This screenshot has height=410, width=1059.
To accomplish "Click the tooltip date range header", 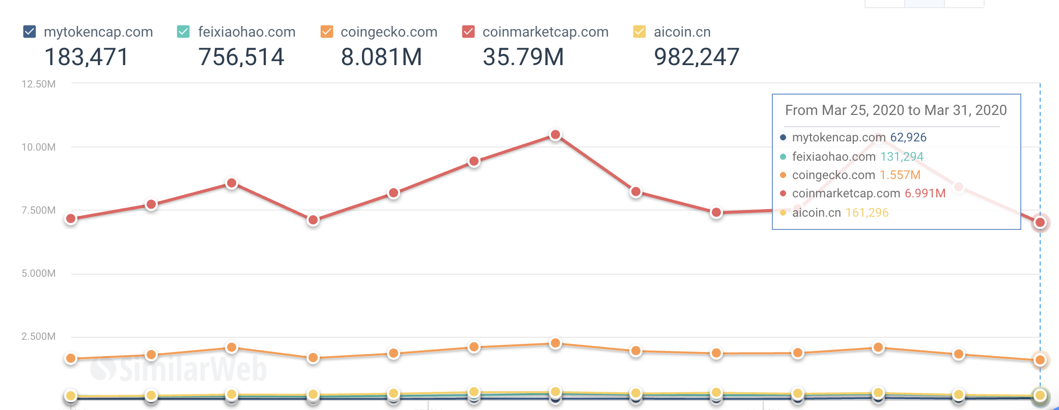I will tap(896, 110).
